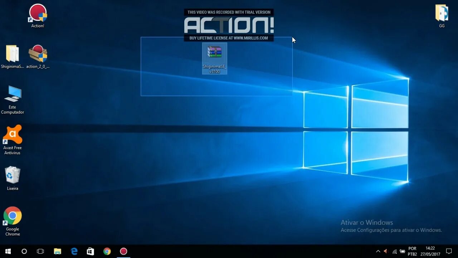The height and width of the screenshot is (258, 458).
Task: Open File Explorer from taskbar
Action: (x=57, y=251)
